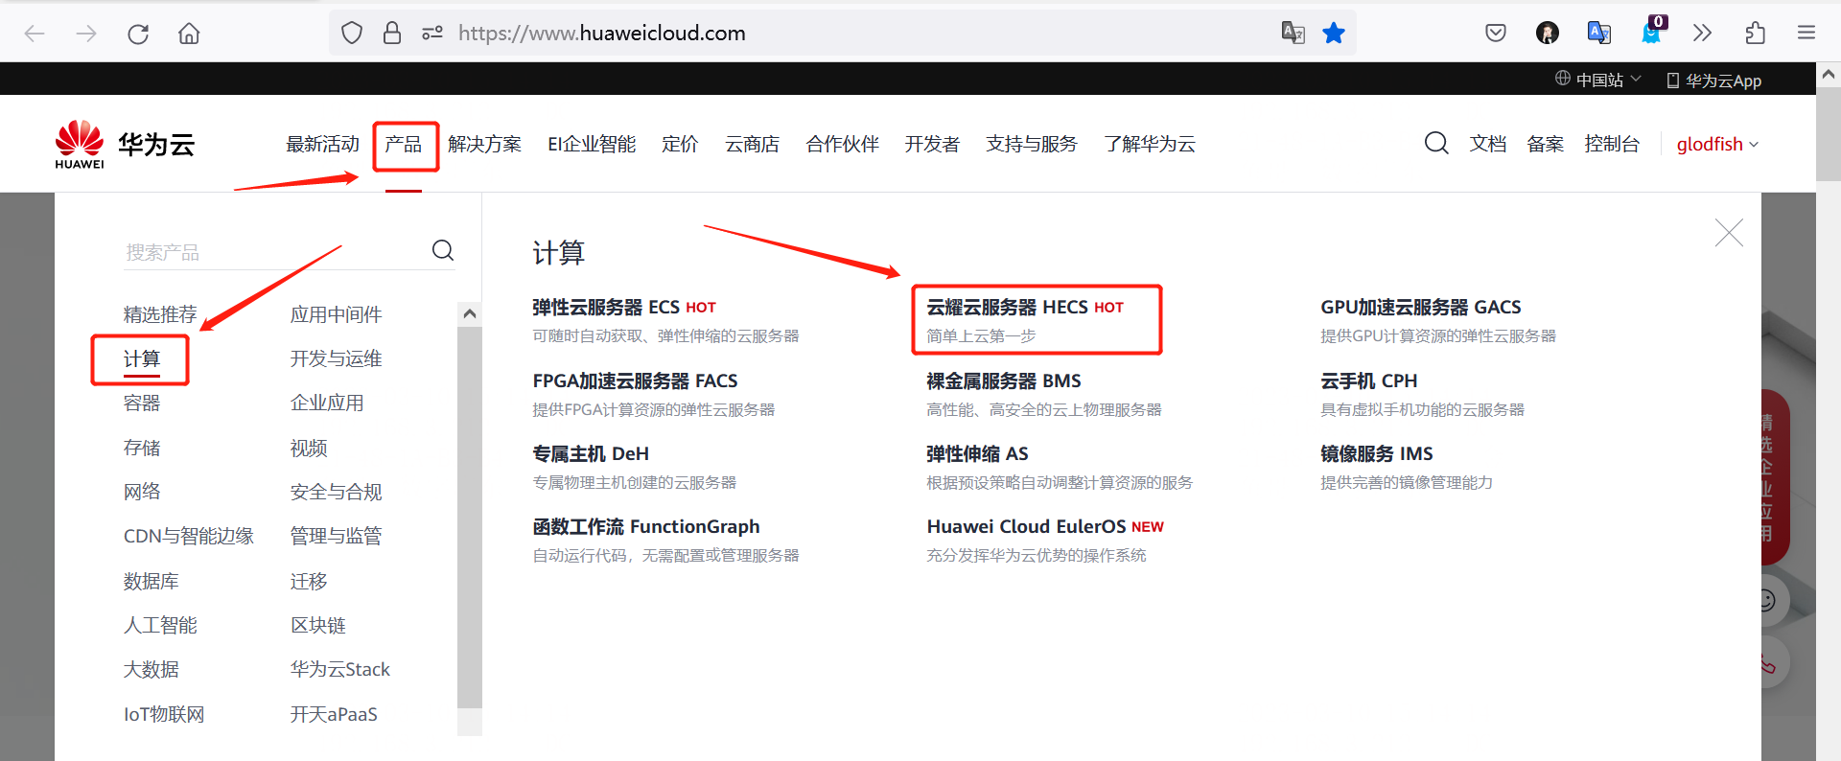Open 弹性云服务器 ECS product
The width and height of the screenshot is (1841, 761).
coord(606,308)
